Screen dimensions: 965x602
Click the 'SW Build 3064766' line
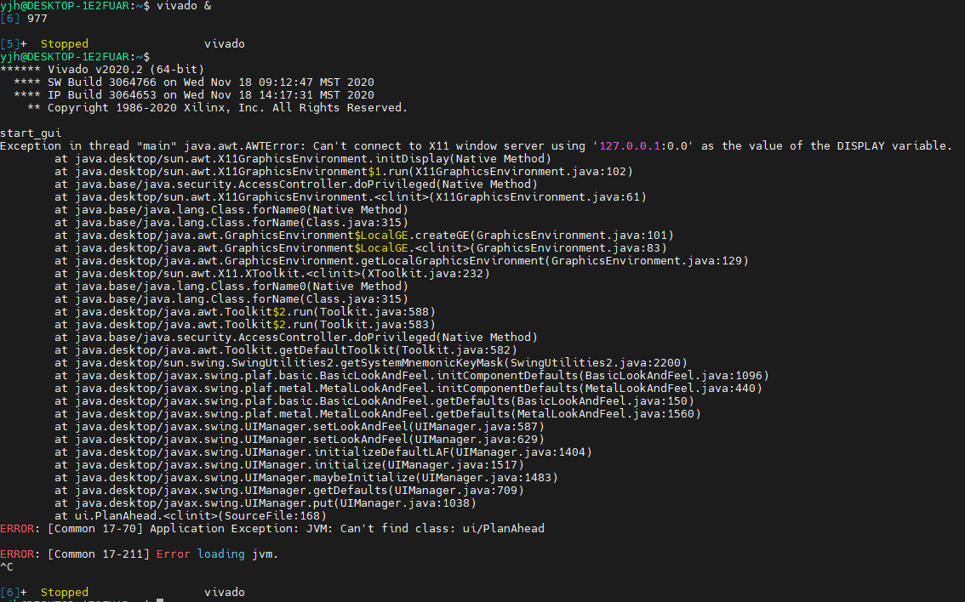coord(194,82)
